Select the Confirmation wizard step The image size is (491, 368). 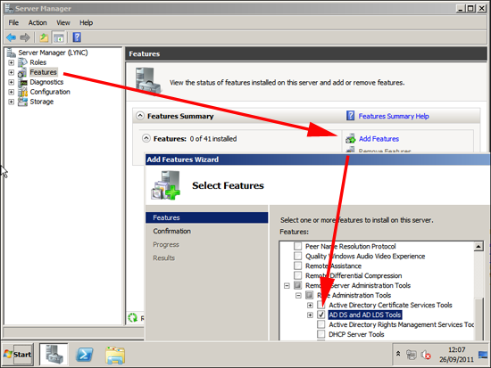(172, 231)
